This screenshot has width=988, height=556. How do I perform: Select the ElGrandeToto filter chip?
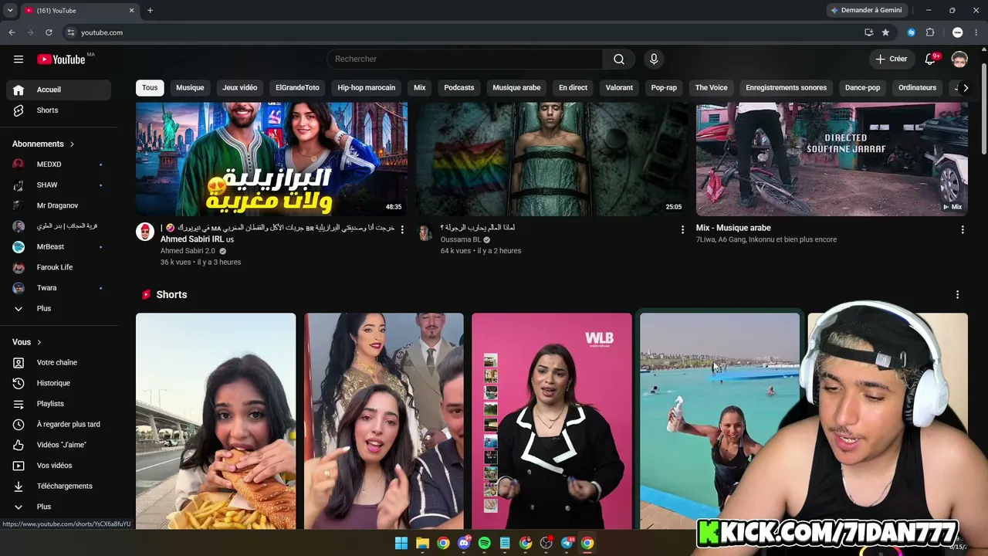click(x=297, y=88)
